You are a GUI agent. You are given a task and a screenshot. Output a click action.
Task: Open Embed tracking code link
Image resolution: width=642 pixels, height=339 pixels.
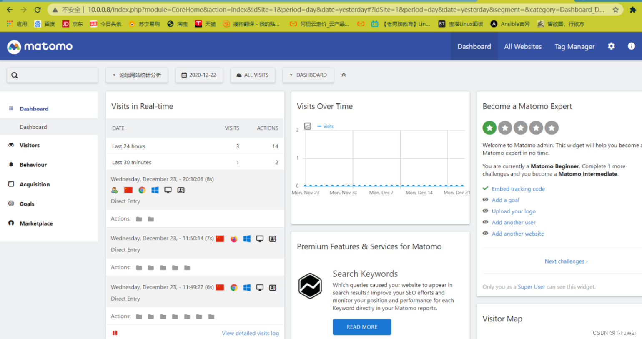point(518,189)
